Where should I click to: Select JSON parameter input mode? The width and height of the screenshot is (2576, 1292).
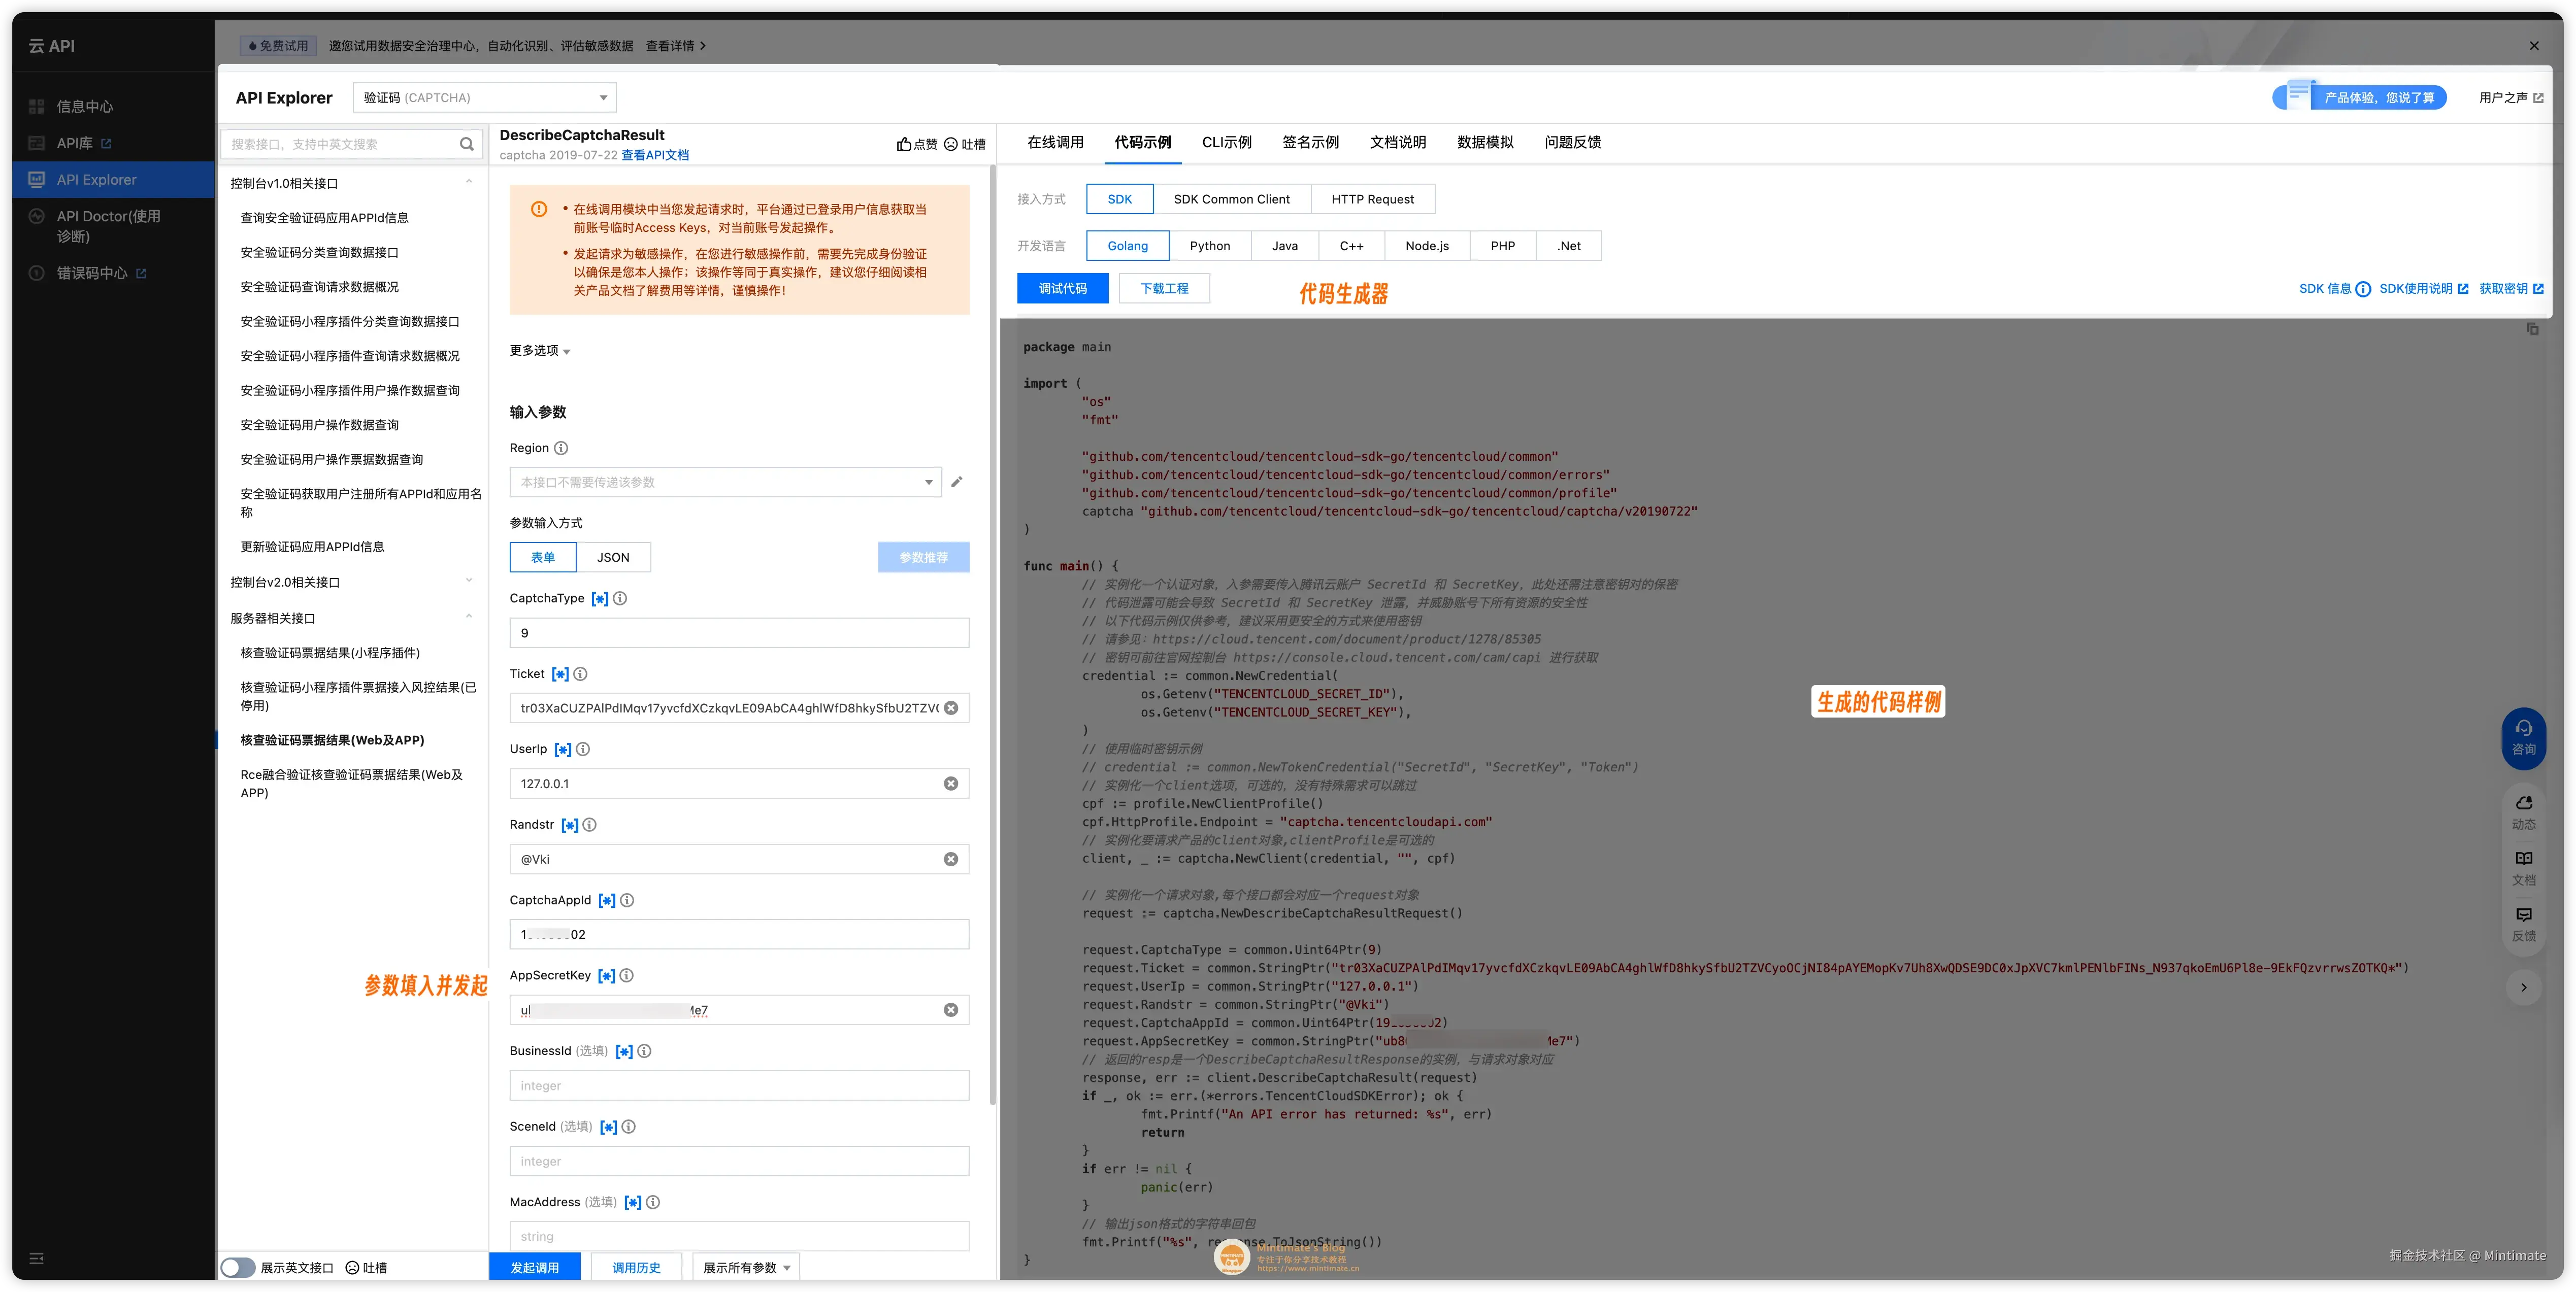(x=613, y=558)
